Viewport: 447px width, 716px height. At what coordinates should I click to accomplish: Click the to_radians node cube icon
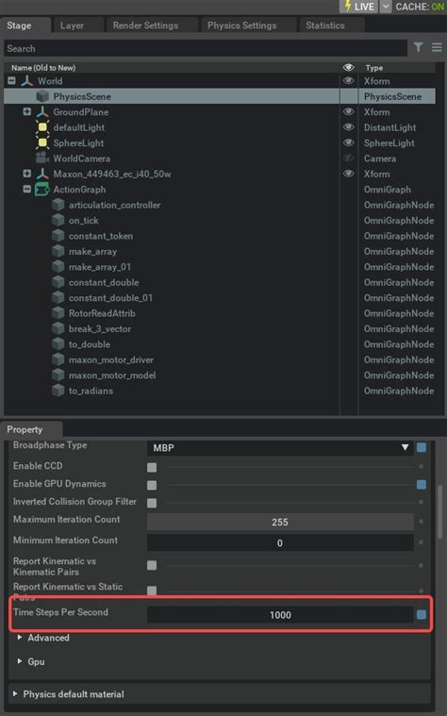click(x=58, y=391)
